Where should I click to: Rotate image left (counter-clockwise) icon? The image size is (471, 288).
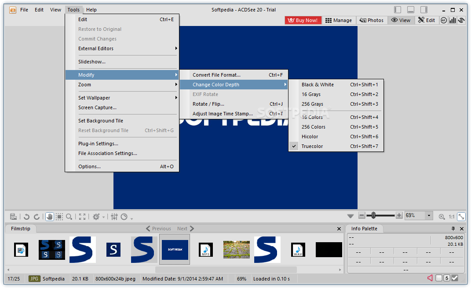(x=26, y=217)
